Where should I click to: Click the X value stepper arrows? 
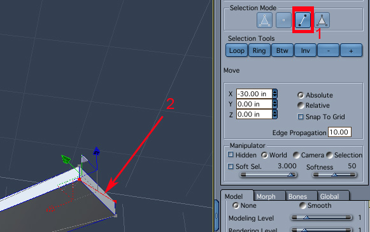274,94
